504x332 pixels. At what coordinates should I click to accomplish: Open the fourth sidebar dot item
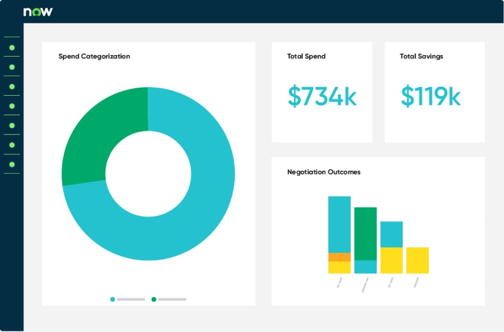(12, 106)
